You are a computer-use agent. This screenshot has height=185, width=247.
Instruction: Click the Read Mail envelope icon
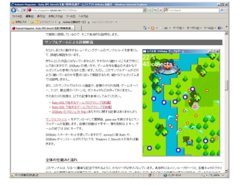[161, 28]
